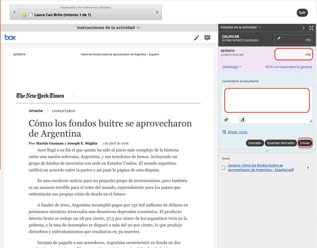Screen dimensions: 317x248
Task: Click the Enviar button
Action: click(x=305, y=143)
